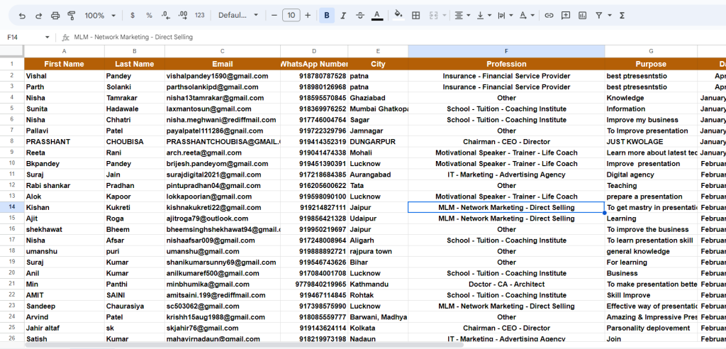Image resolution: width=726 pixels, height=349 pixels.
Task: Select cell with vishalpandey1590@gmail.com
Action: pyautogui.click(x=222, y=76)
